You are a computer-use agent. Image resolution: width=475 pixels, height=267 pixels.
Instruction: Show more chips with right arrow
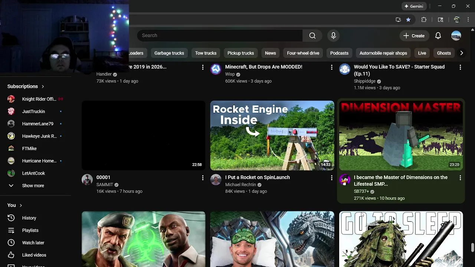pos(461,53)
